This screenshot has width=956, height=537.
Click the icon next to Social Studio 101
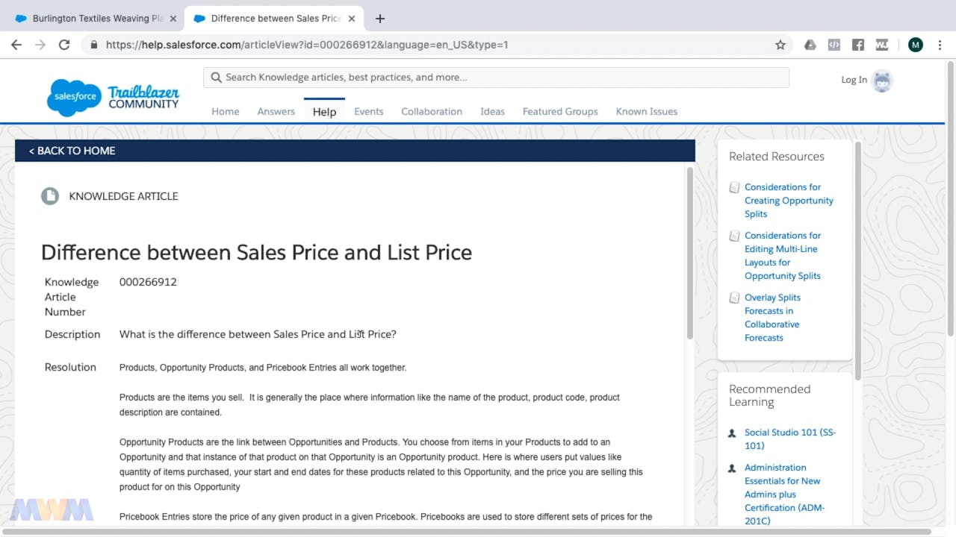click(732, 433)
